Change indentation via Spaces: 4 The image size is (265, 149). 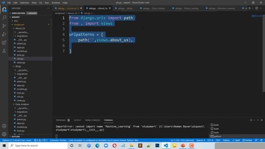[200, 140]
